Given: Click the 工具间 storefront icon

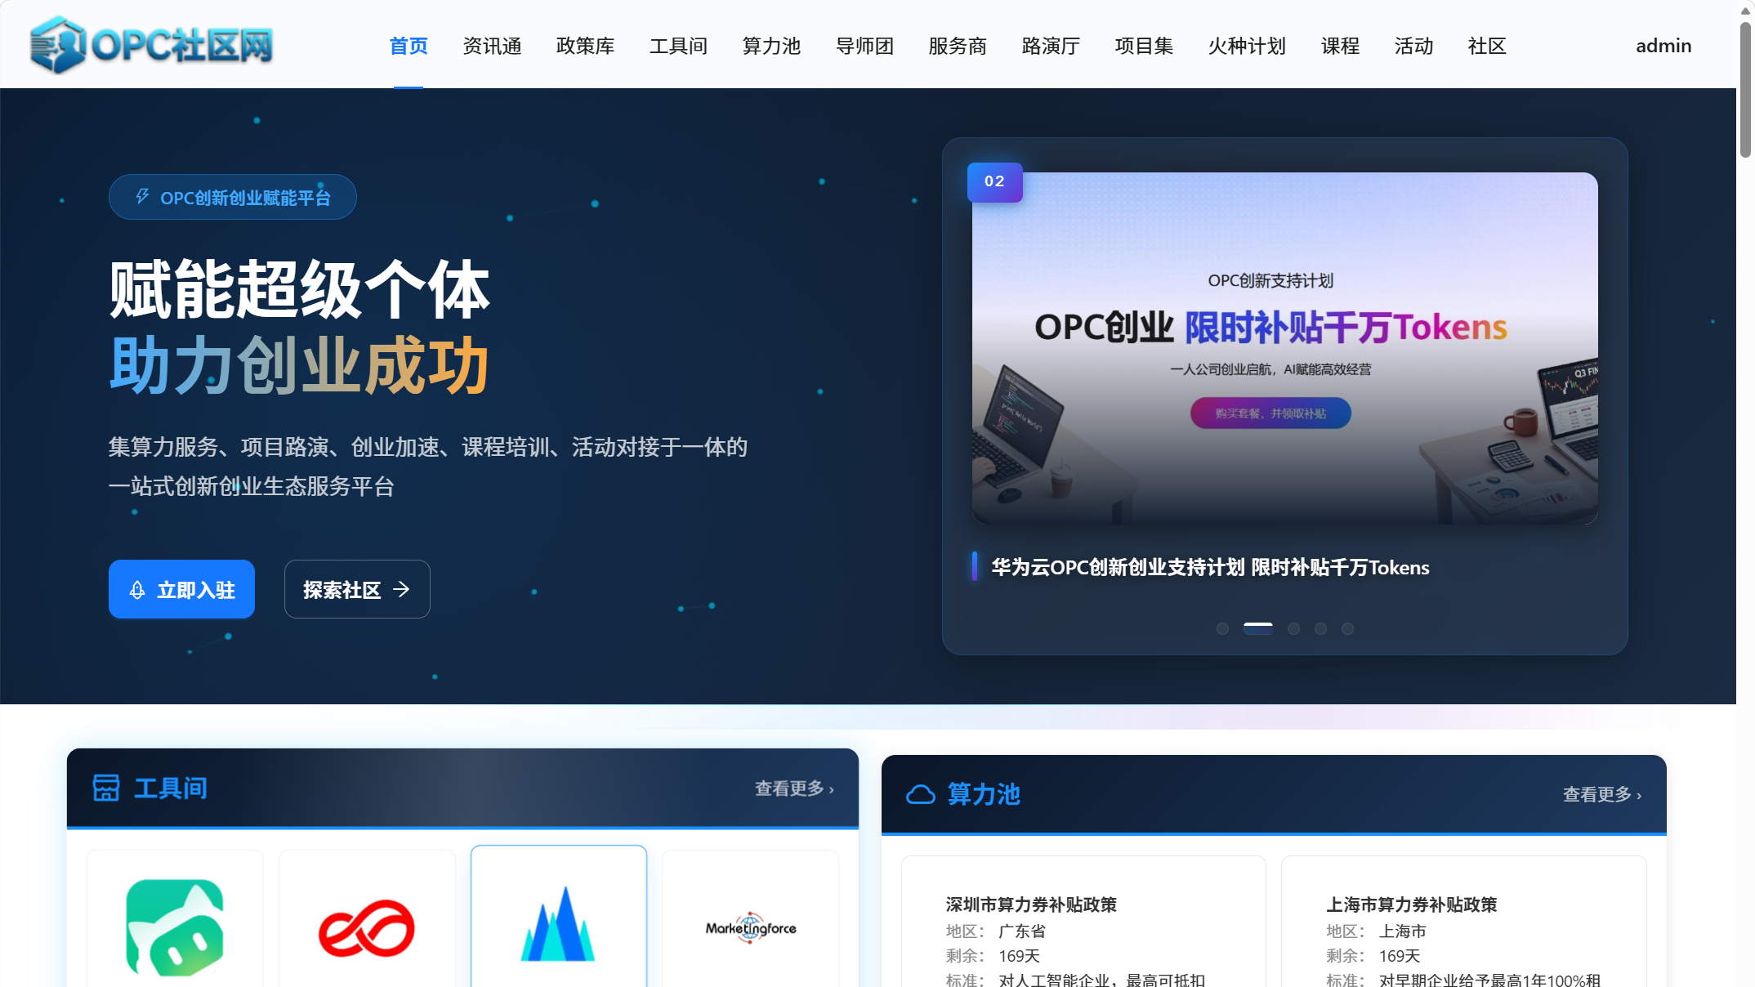Looking at the screenshot, I should point(106,788).
